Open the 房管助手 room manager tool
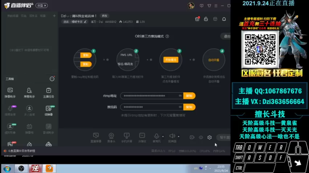Screen dimensions: 309x173 (29, 93)
